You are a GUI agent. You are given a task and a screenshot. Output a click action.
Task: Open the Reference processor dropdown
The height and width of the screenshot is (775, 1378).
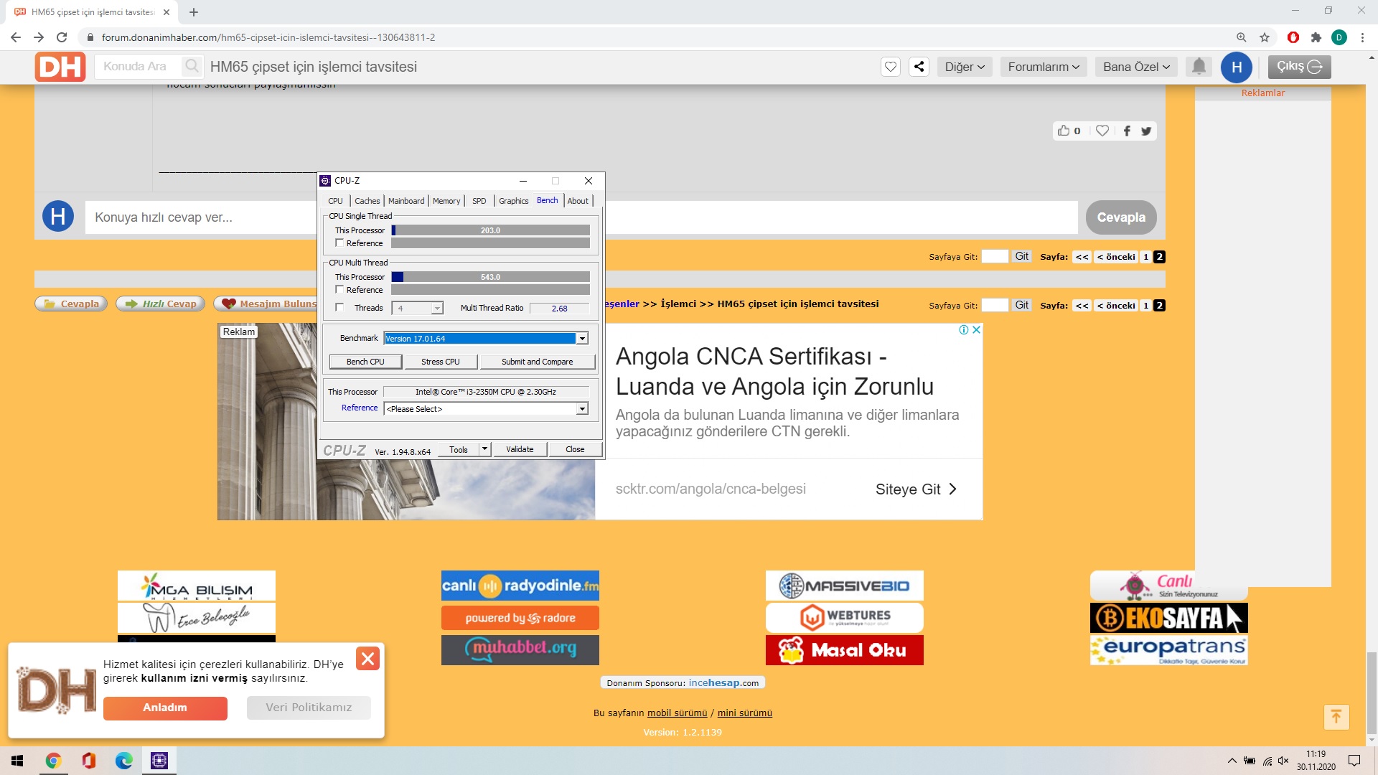(582, 409)
